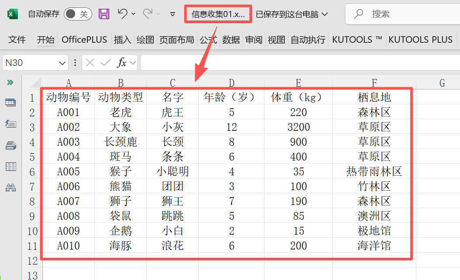Click the printer icon in the left sidebar
Screen dimensions: 460x280
tap(10, 145)
